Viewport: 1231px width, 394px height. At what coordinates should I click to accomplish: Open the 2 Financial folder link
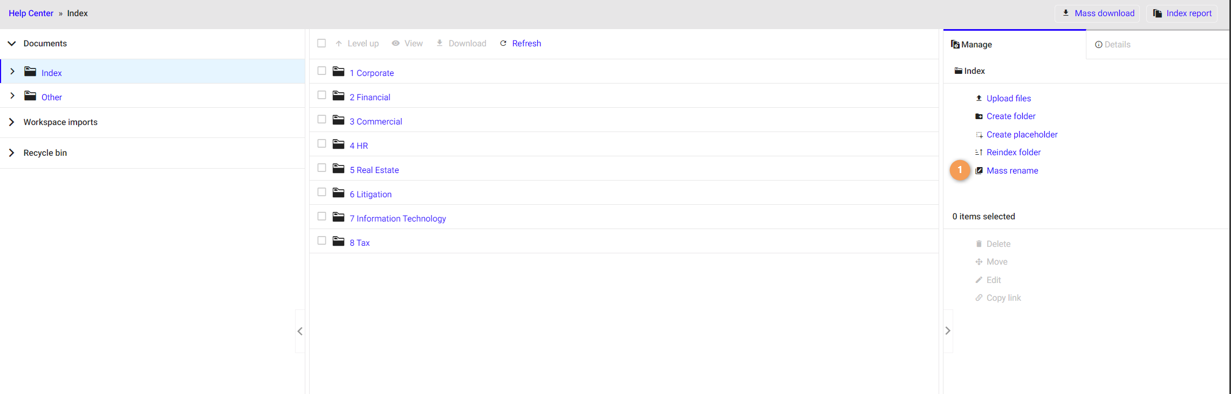click(370, 98)
